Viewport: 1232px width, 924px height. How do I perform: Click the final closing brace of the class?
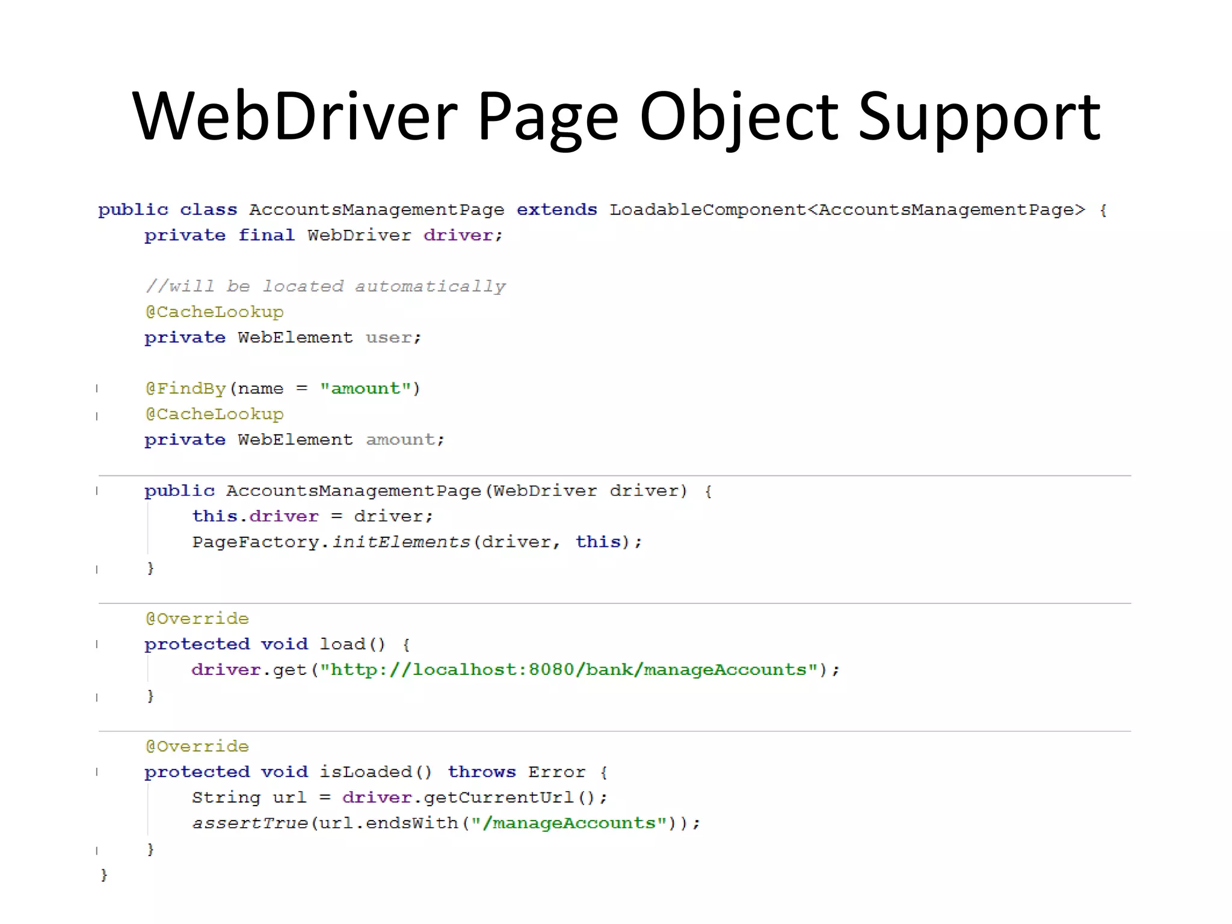click(x=103, y=875)
